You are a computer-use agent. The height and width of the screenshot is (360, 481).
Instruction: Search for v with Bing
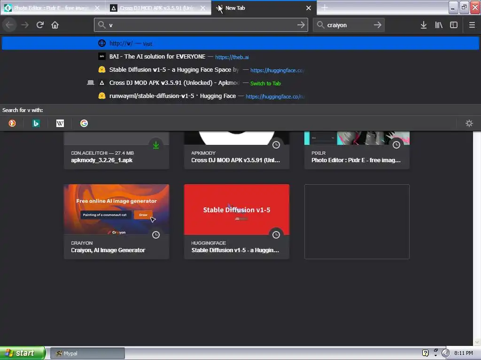(x=36, y=123)
